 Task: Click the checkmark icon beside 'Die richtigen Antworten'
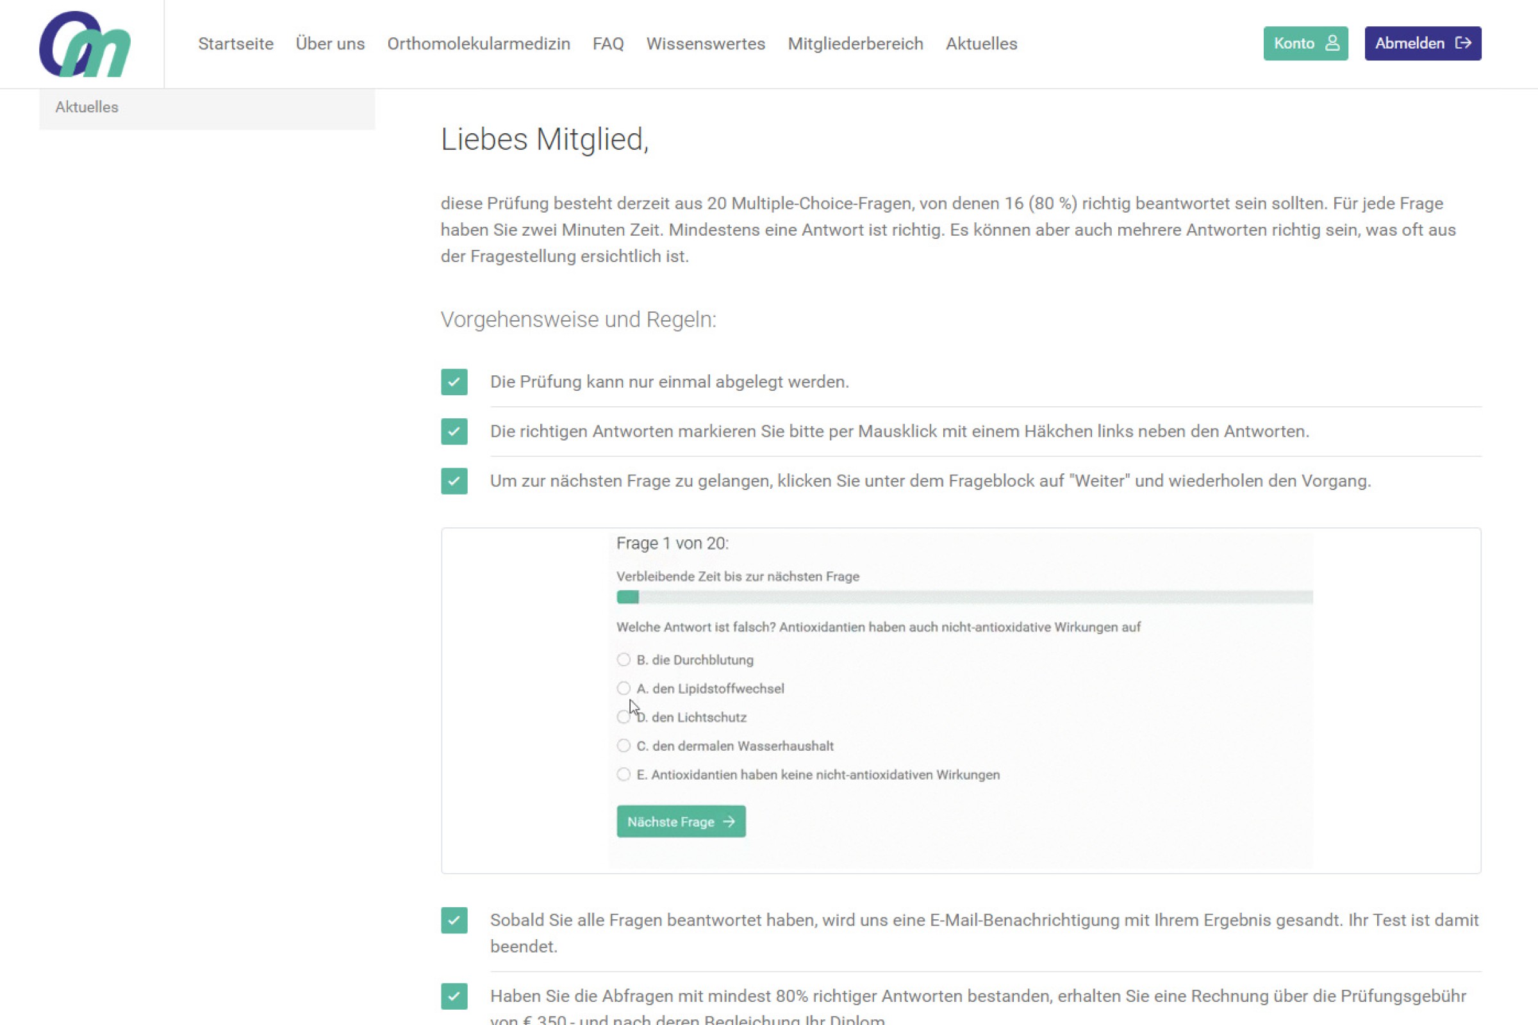click(454, 431)
